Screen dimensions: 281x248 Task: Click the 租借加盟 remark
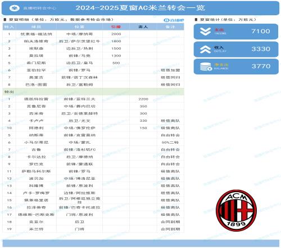click(170, 70)
